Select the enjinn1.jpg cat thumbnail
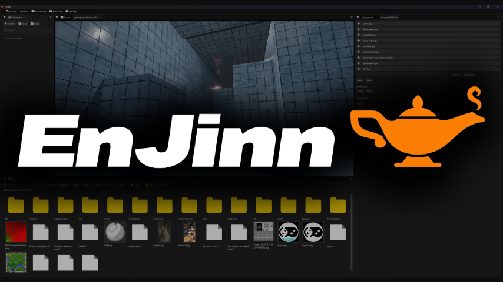The image size is (503, 282). tap(164, 232)
